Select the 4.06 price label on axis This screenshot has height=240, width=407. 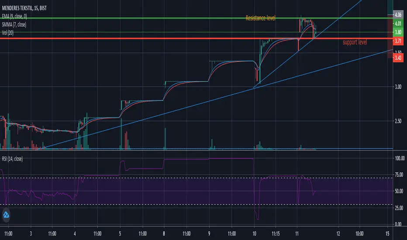click(x=398, y=15)
